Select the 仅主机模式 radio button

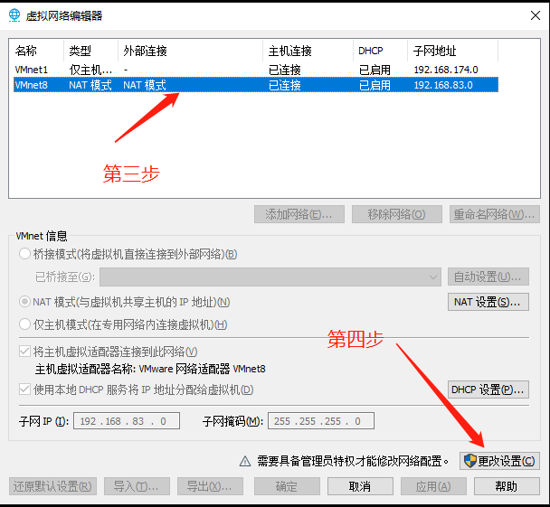point(25,324)
